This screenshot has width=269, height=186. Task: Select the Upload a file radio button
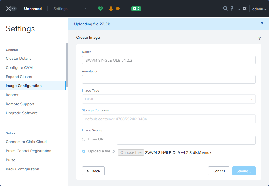(x=84, y=151)
